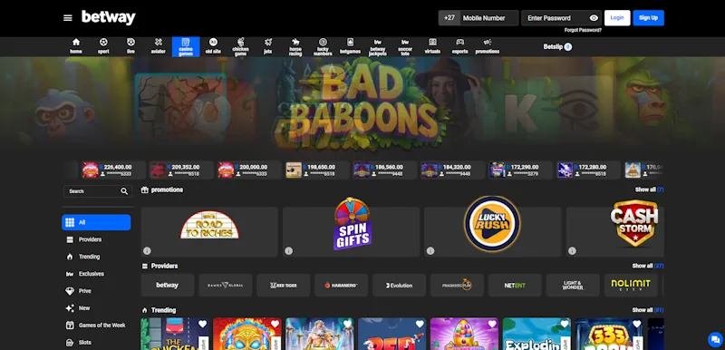725x350 pixels.
Task: Filter by Nolimit City provider
Action: pyautogui.click(x=631, y=286)
